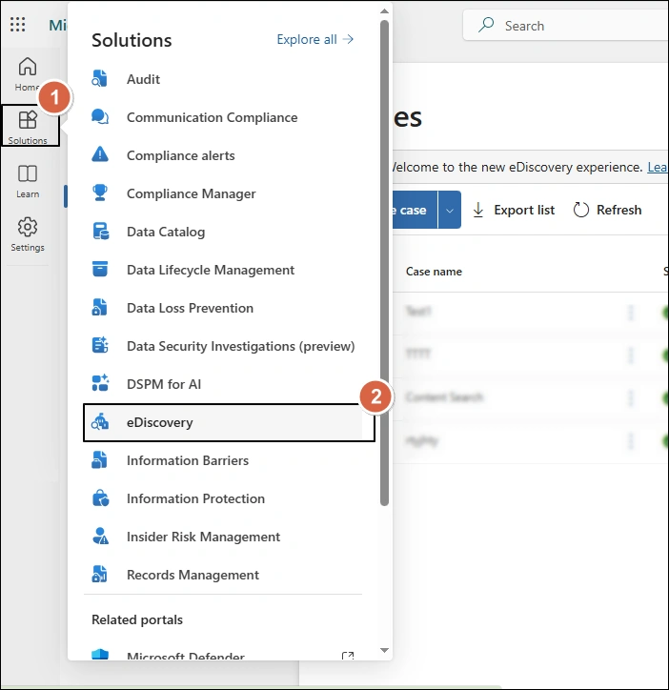Image resolution: width=669 pixels, height=690 pixels.
Task: Click the Case name column header
Action: 434,272
